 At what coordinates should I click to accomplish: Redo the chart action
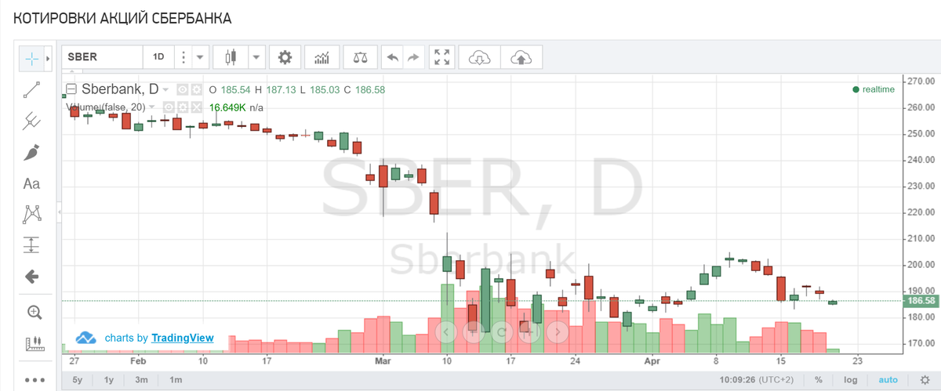413,57
